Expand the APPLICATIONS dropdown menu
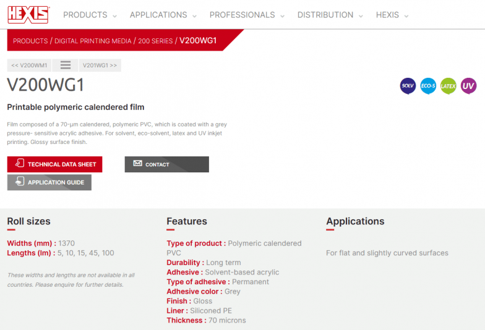This screenshot has width=485, height=330. pos(163,15)
